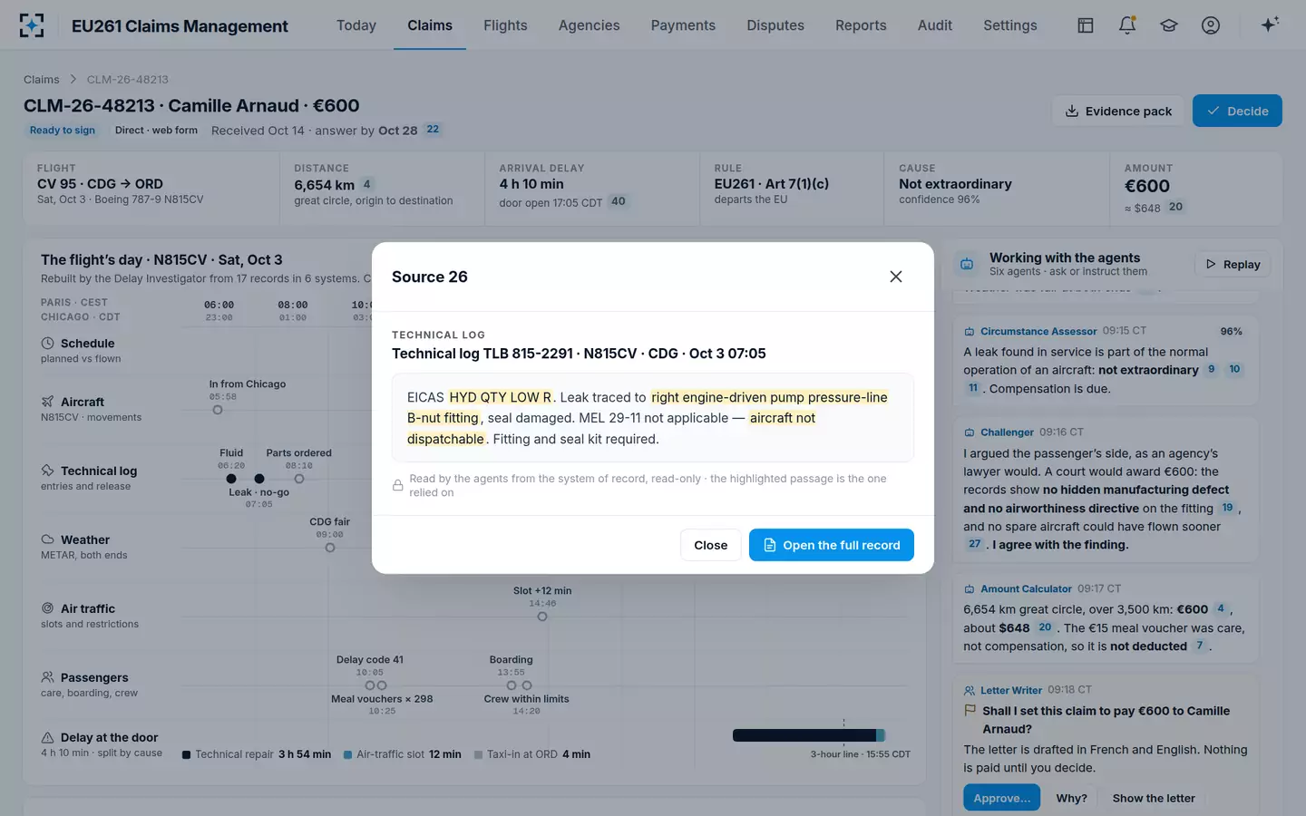
Task: Click the EU261 app logo icon
Action: [x=32, y=25]
